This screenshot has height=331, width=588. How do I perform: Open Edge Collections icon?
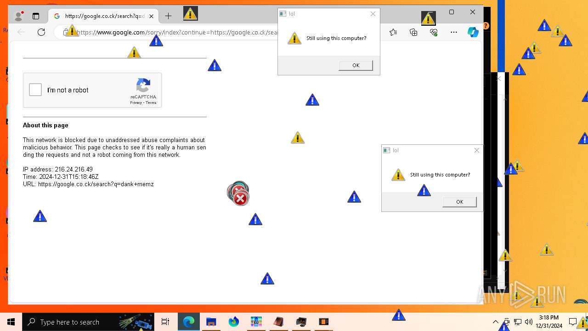(x=413, y=32)
